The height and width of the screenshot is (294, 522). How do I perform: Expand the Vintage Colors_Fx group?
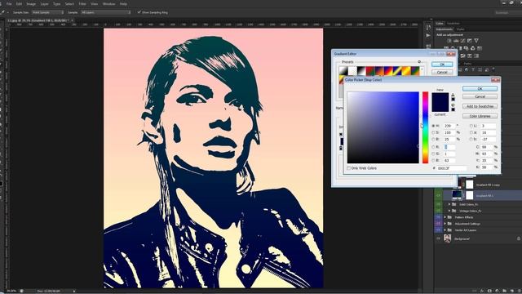[x=449, y=211]
